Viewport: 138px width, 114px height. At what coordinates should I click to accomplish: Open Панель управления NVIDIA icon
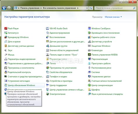point(89,55)
